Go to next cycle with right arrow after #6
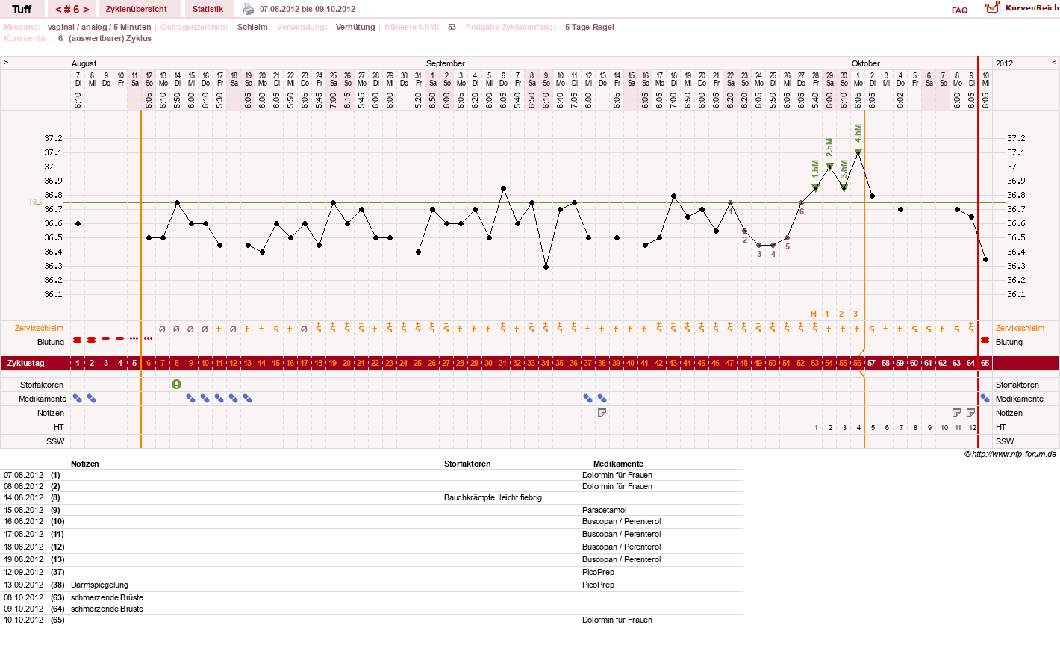This screenshot has width=1060, height=672. (86, 9)
